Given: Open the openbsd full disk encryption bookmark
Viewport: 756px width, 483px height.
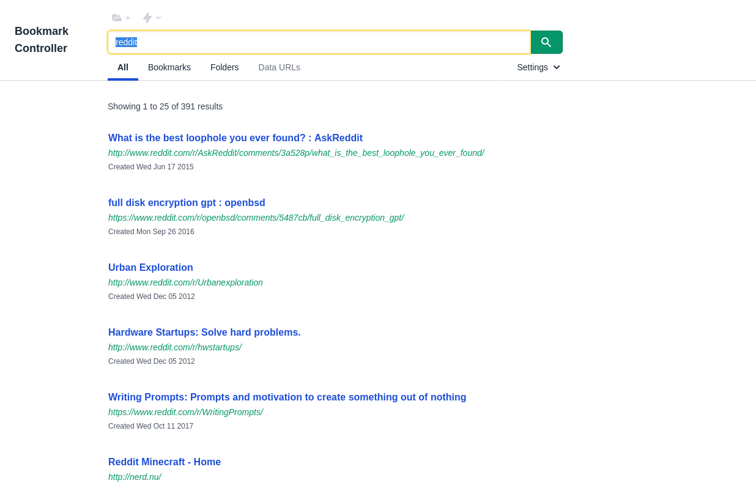Looking at the screenshot, I should point(187,202).
